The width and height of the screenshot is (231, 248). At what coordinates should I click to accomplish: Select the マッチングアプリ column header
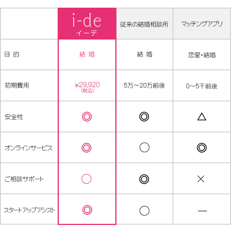pyautogui.click(x=202, y=24)
